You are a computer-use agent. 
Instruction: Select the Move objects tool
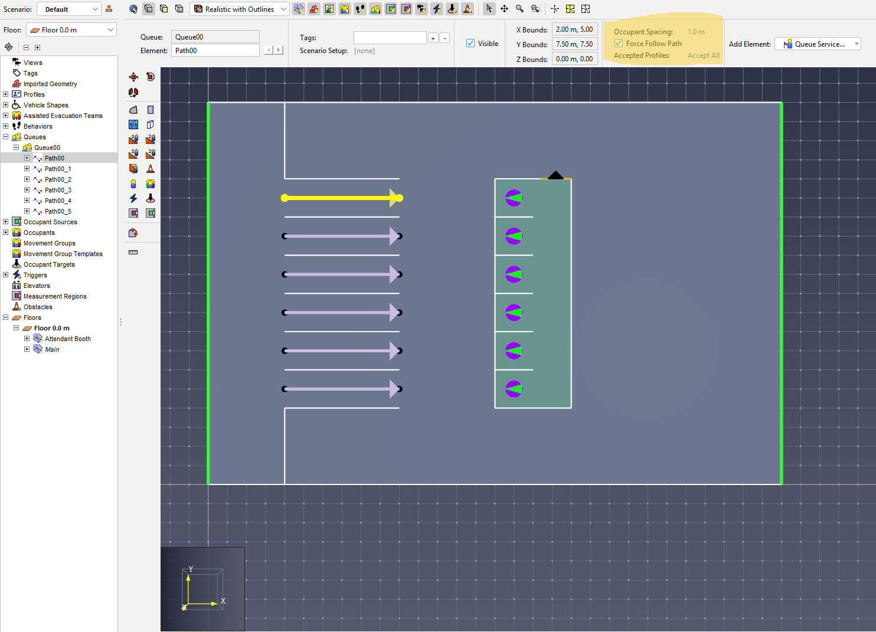[133, 77]
